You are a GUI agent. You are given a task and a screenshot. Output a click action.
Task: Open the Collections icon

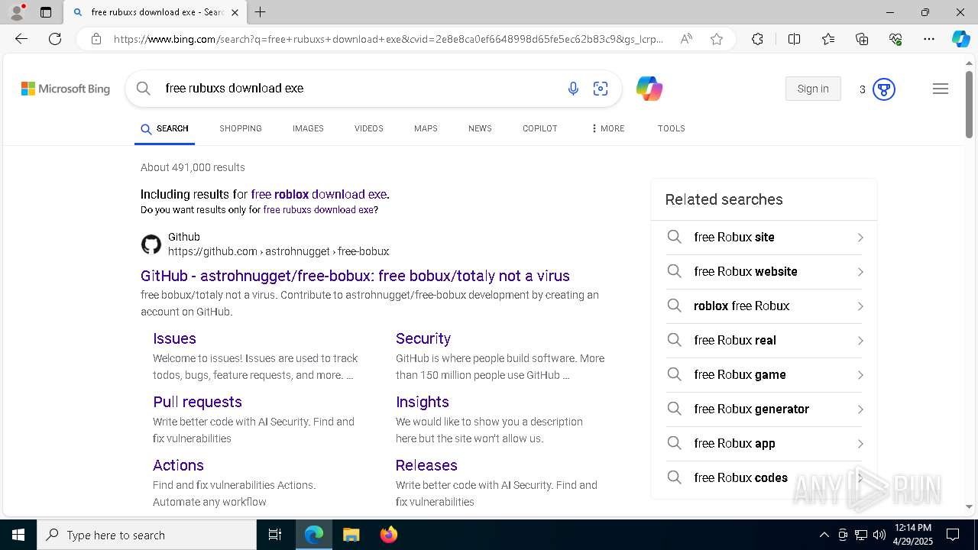tap(862, 39)
